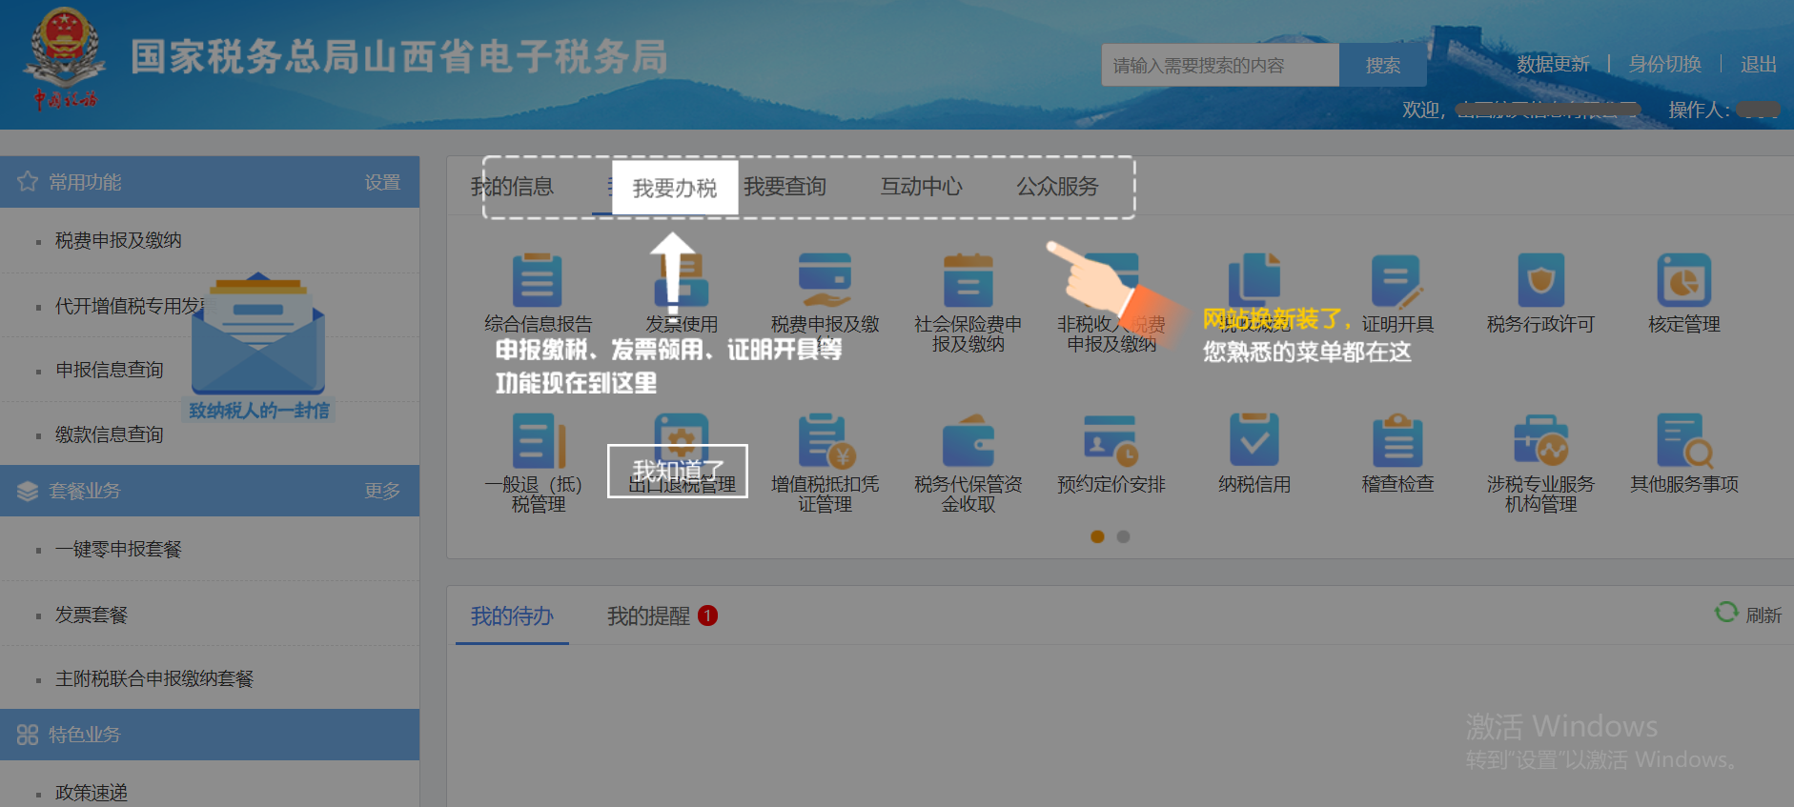Screen dimensions: 1794x807
Task: Switch to the 公众服务 tab
Action: 1057,186
